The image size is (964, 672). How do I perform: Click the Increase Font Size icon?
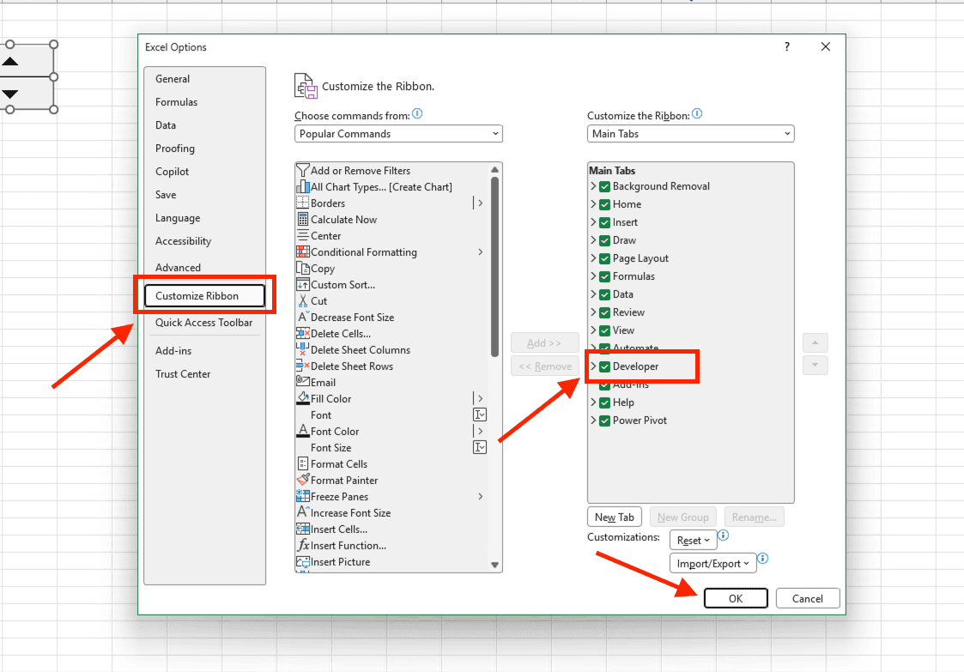(x=302, y=512)
